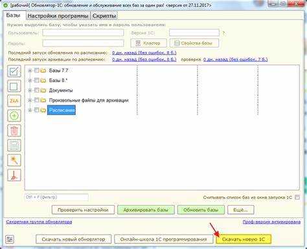The width and height of the screenshot is (307, 249).
Task: Click the Архивировать базы button
Action: click(x=146, y=210)
